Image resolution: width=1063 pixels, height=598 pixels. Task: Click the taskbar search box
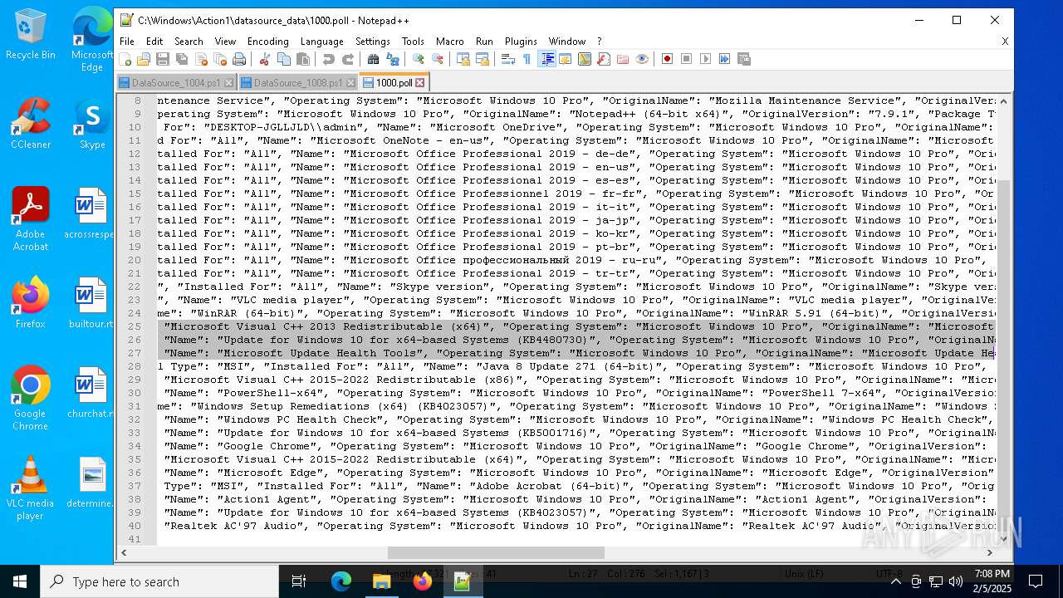pos(159,581)
